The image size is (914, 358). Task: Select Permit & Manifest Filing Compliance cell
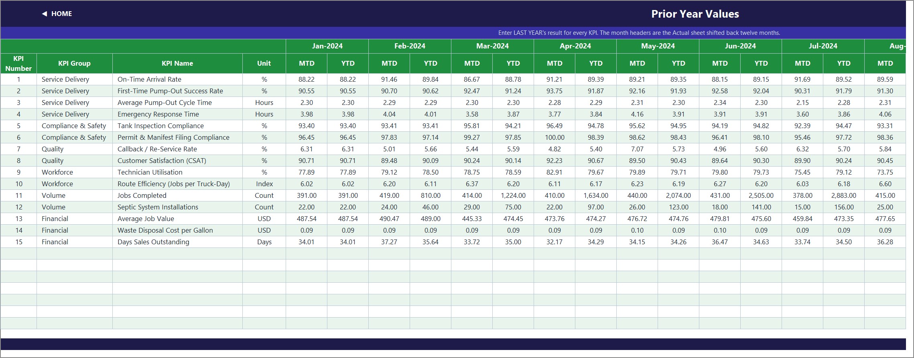[177, 137]
